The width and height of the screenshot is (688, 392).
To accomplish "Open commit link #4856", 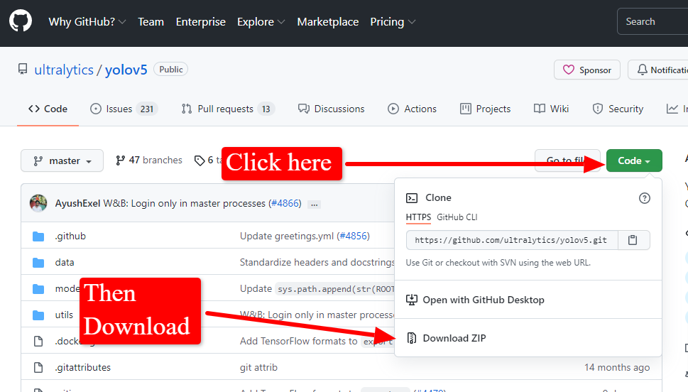I will pos(353,236).
